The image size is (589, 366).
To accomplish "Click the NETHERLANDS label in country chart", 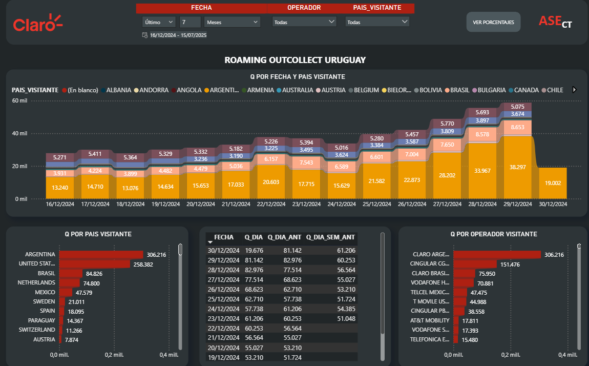I will coord(36,282).
